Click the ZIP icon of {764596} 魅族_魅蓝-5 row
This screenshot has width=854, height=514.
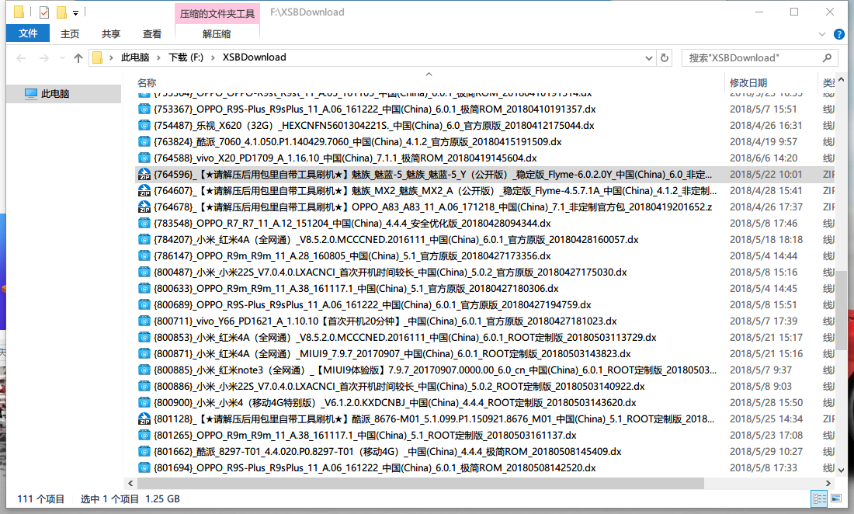point(144,174)
